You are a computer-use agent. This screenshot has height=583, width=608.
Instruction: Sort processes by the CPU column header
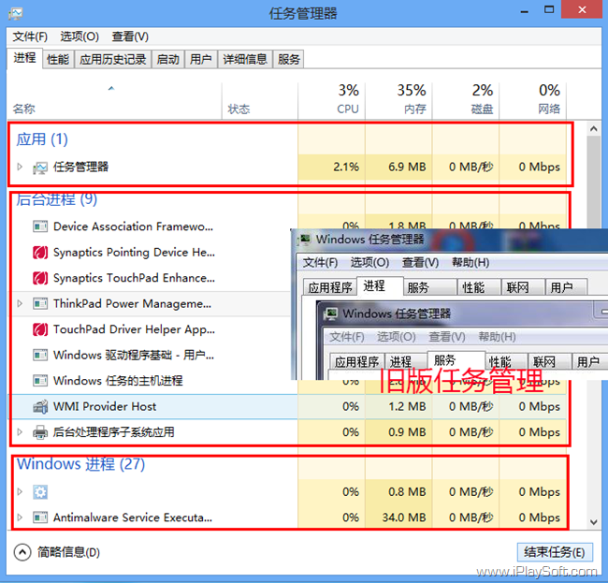(347, 98)
